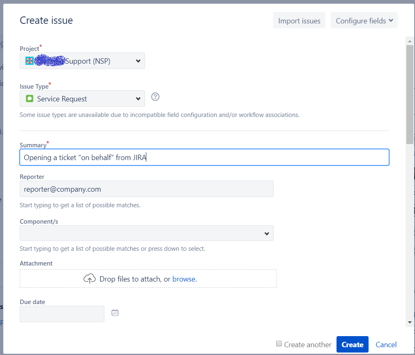Click the green Service Request type icon
Screen dimensions: 415x355
[29, 98]
